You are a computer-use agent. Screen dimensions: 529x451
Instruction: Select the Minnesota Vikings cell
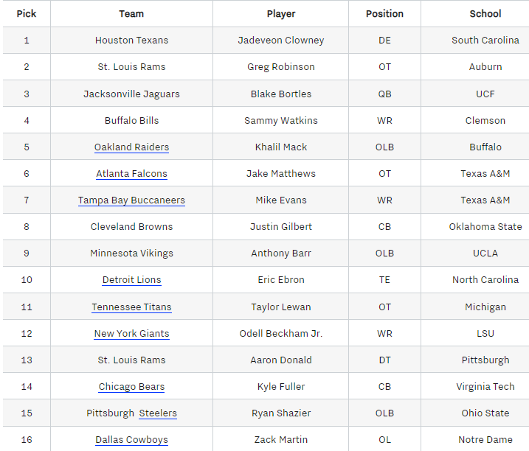pos(131,254)
